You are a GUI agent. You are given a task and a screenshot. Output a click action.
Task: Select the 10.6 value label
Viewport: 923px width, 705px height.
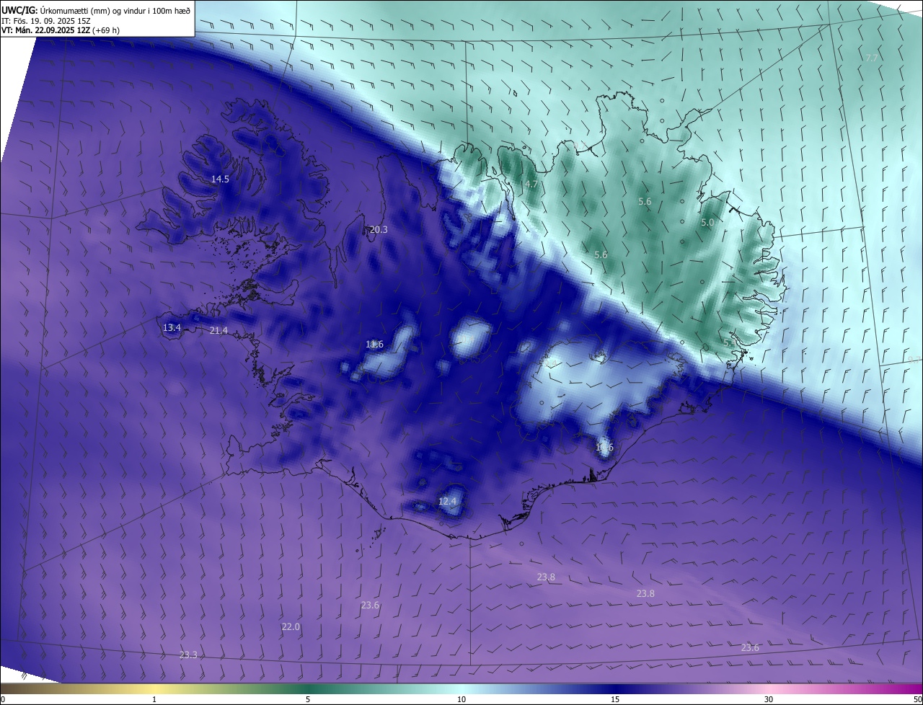coord(604,447)
